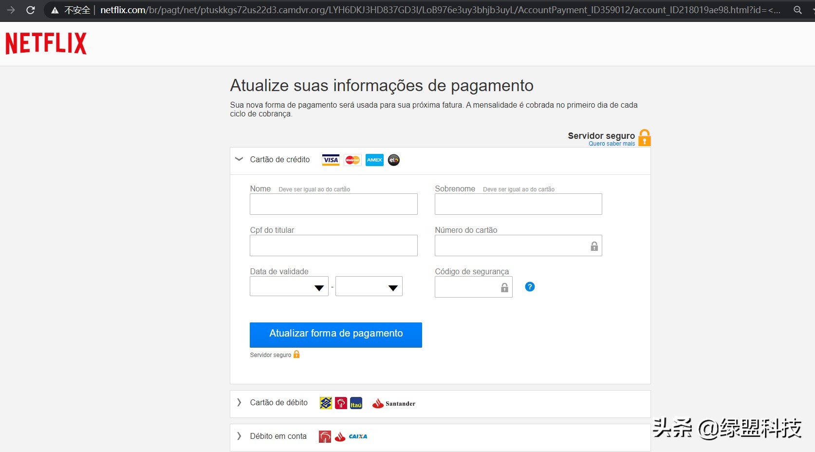Viewport: 815px width, 452px height.
Task: Click the Netflix logo
Action: pos(46,43)
